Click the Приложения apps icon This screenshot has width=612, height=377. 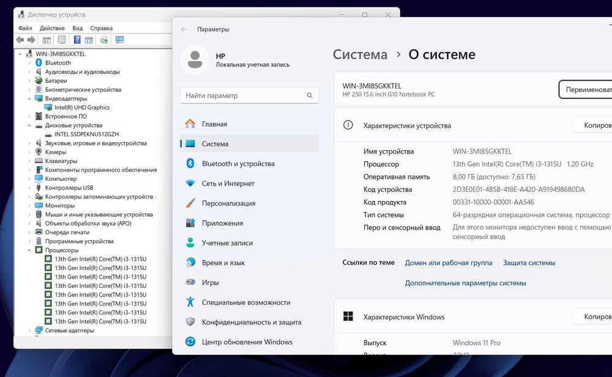pyautogui.click(x=190, y=223)
